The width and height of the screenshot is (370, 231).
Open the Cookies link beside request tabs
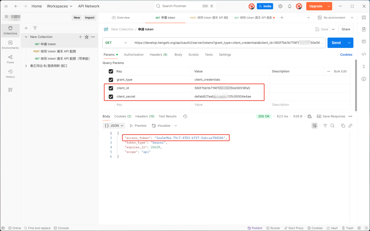(x=346, y=55)
